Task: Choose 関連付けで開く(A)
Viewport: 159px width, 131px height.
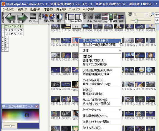Action: [100, 60]
